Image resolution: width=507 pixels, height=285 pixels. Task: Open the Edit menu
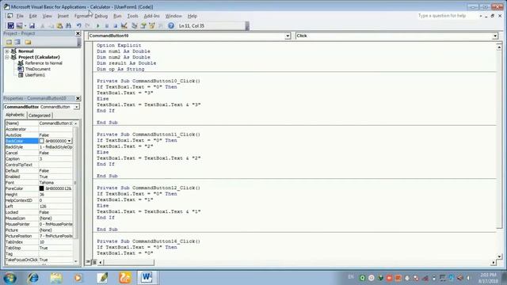pyautogui.click(x=33, y=16)
